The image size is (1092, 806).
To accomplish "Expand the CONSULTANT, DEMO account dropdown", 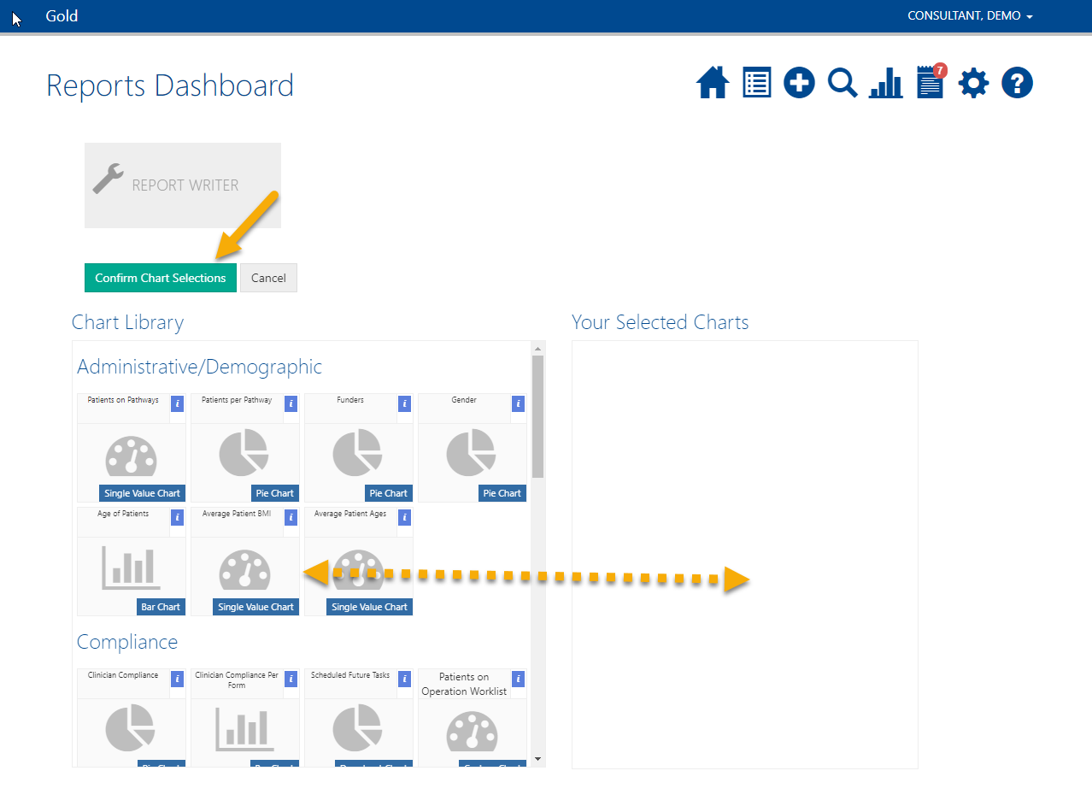I will [970, 15].
